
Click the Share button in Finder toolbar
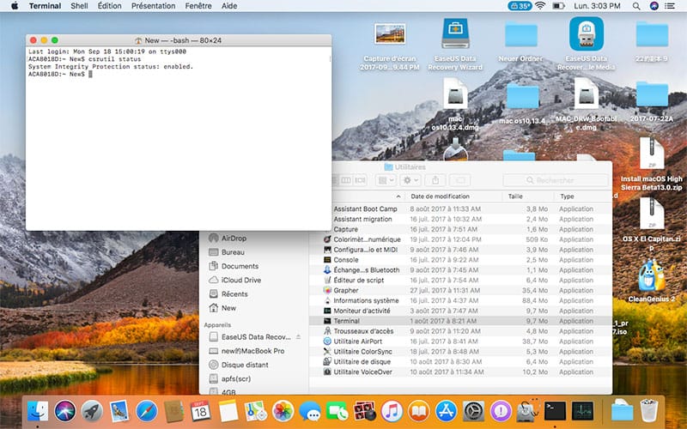click(x=435, y=180)
